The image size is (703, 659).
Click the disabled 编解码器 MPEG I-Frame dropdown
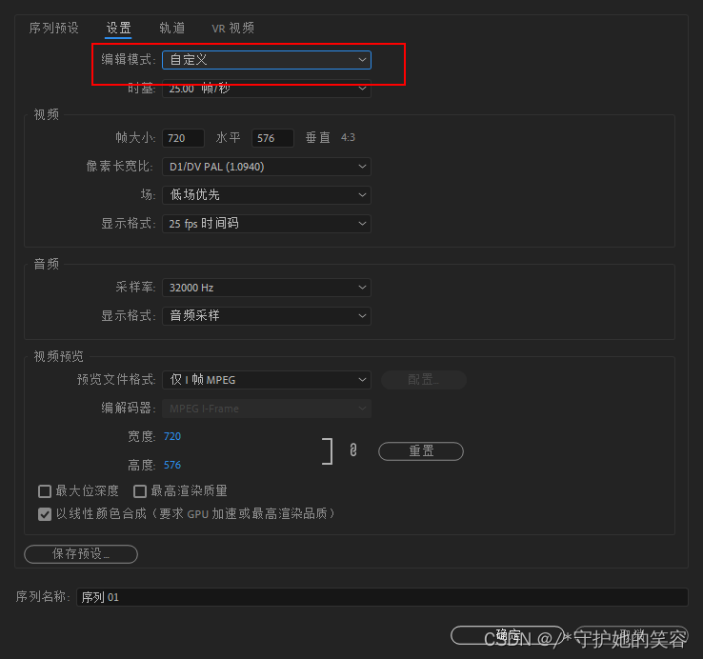click(x=267, y=409)
